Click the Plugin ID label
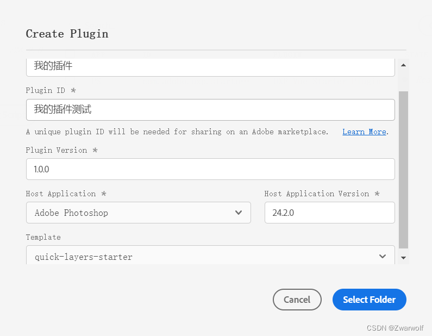 click(x=46, y=90)
